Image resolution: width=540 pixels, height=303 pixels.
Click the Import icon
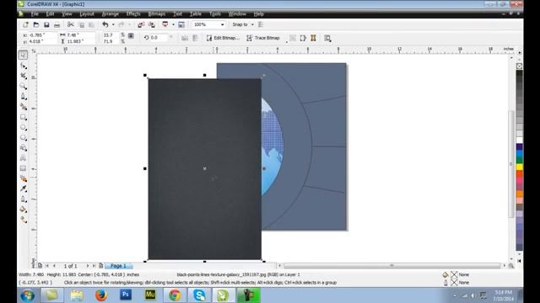tap(141, 24)
